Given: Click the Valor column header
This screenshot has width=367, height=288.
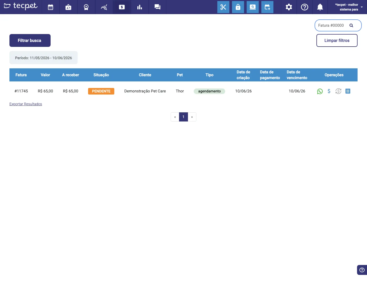Looking at the screenshot, I should 45,75.
